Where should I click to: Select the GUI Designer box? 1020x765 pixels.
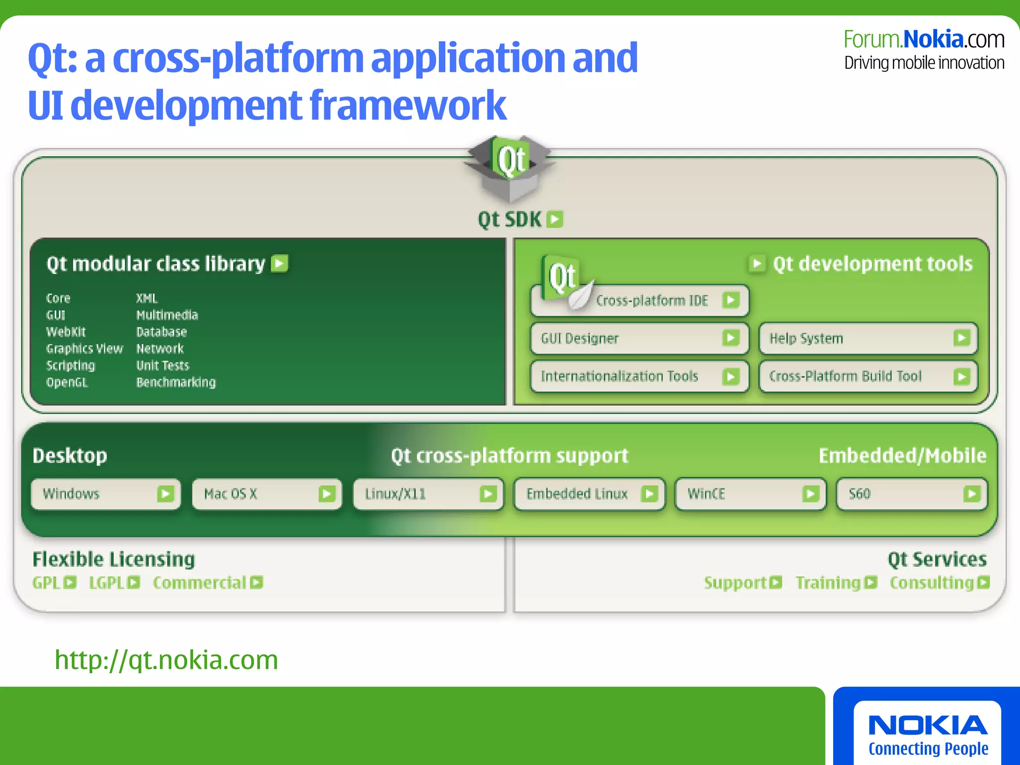(639, 339)
